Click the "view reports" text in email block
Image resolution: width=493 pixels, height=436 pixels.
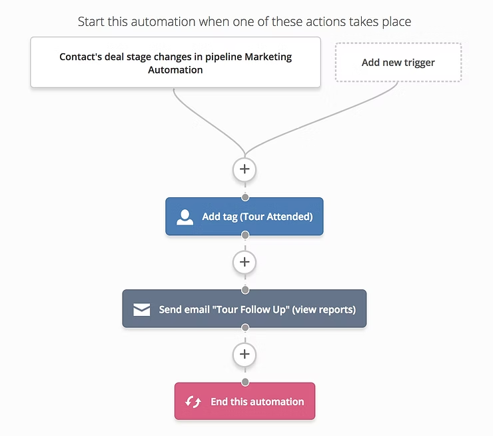[x=324, y=309]
